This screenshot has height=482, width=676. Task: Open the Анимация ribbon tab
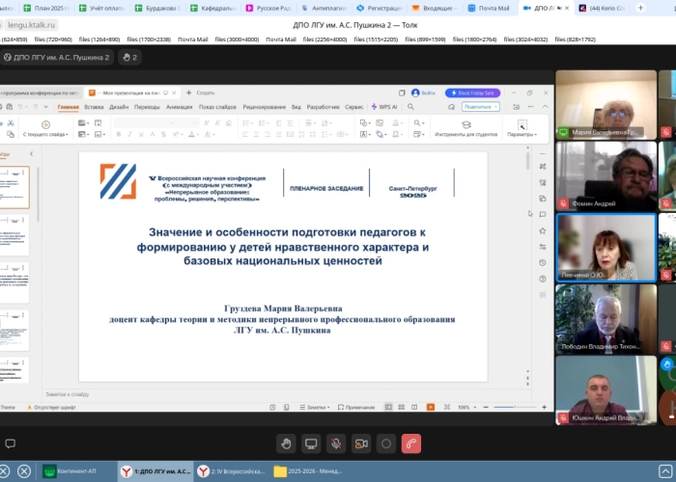pos(179,107)
